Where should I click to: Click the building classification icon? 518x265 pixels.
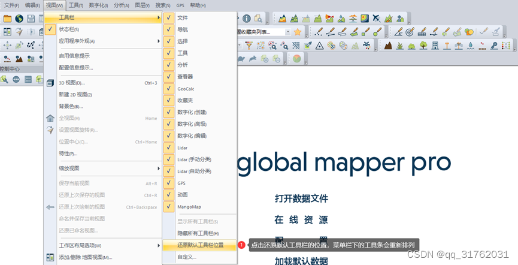click(435, 45)
